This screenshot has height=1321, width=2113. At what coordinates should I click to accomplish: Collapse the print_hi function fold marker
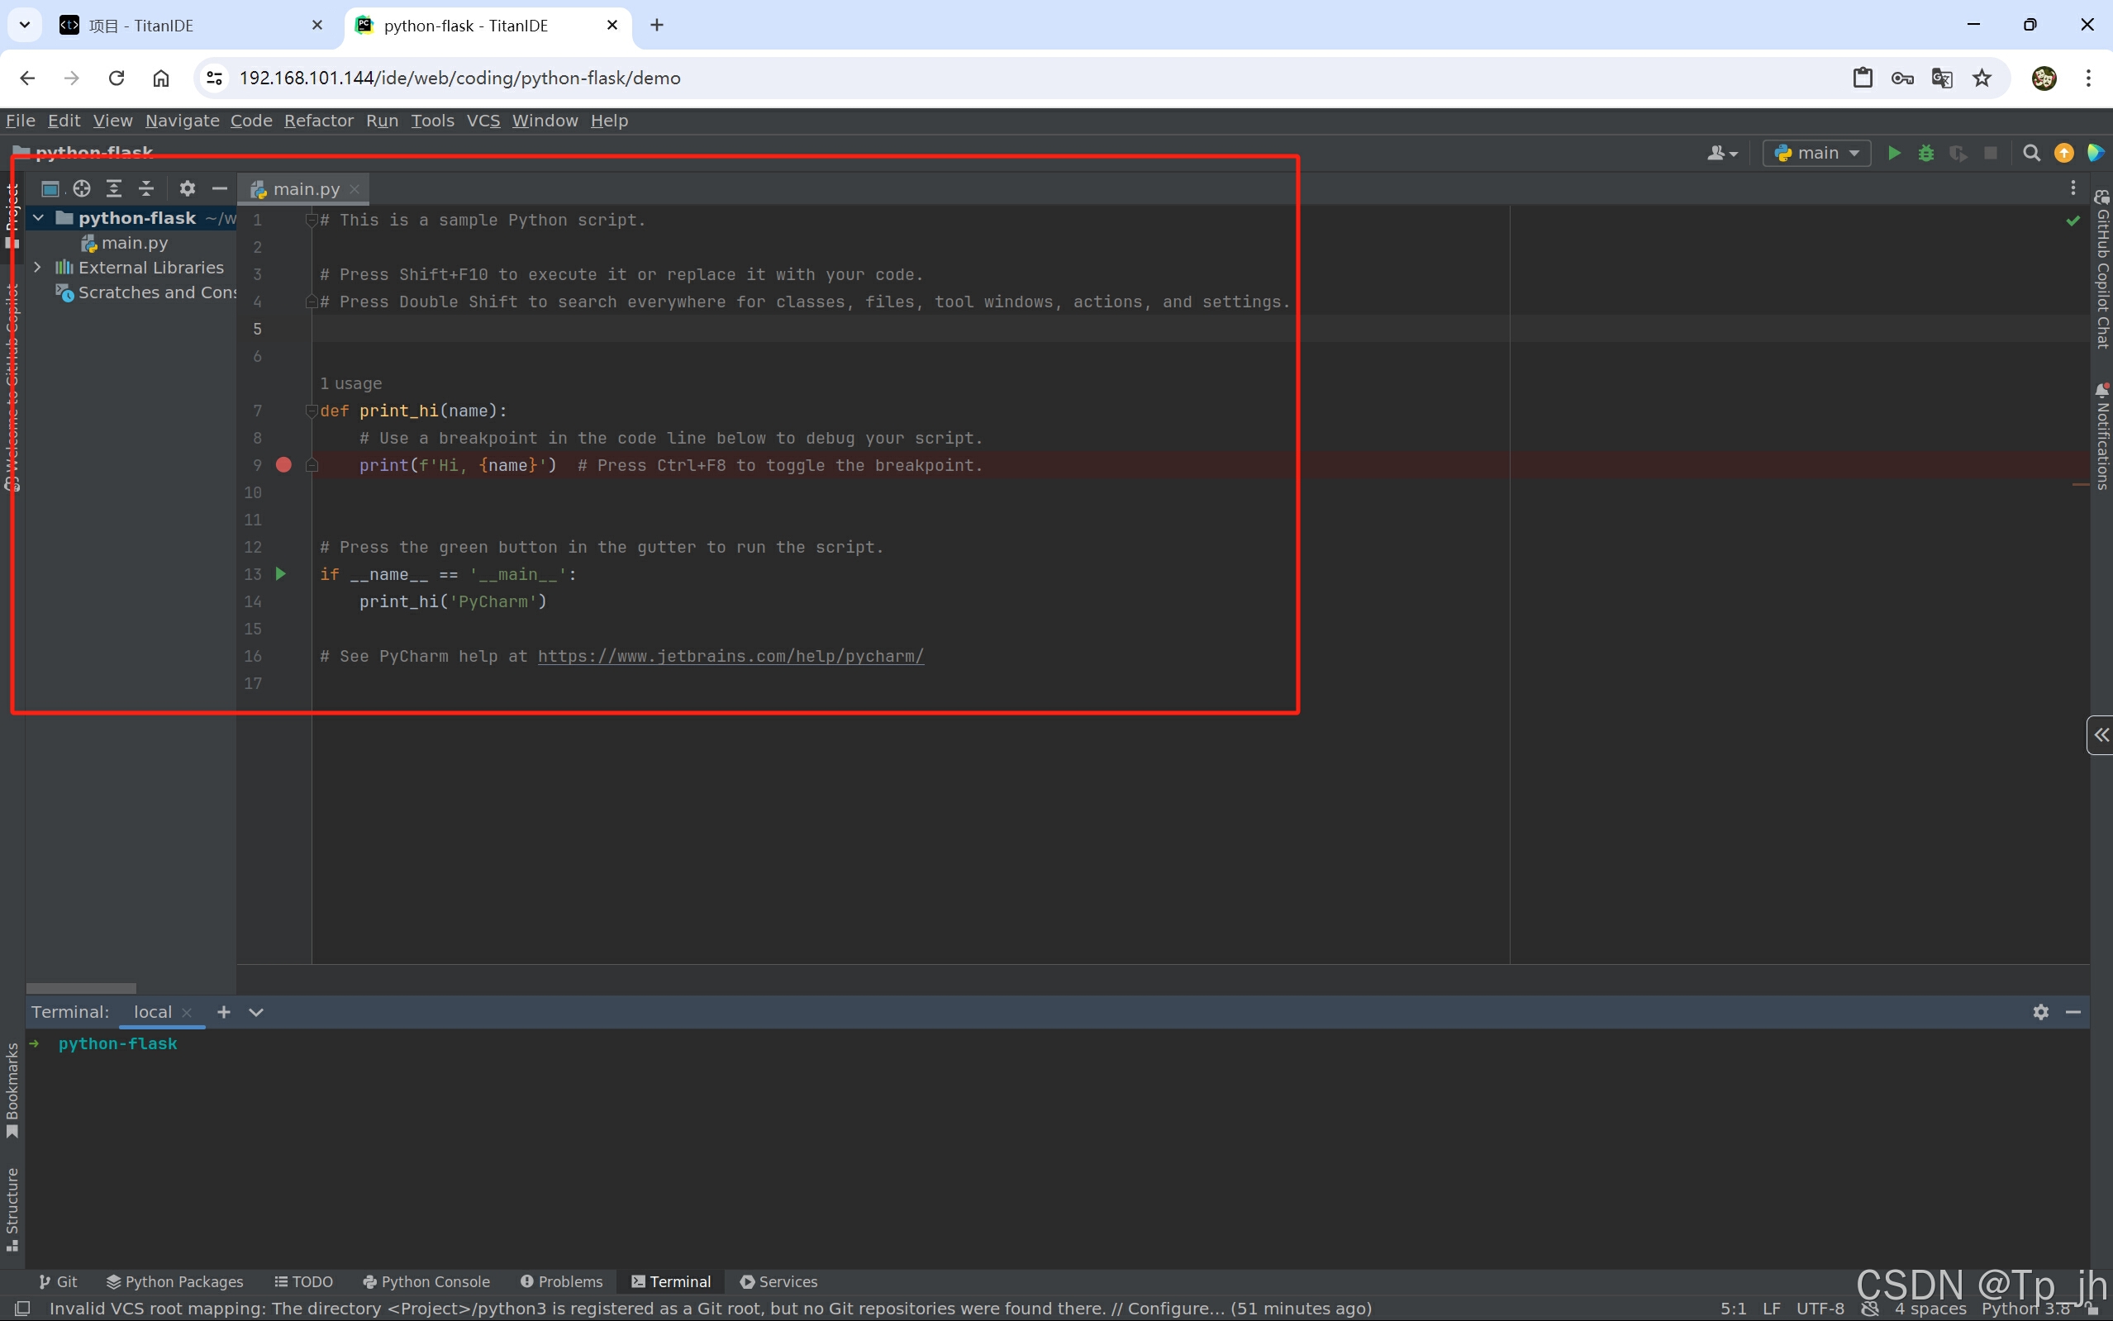click(x=311, y=411)
